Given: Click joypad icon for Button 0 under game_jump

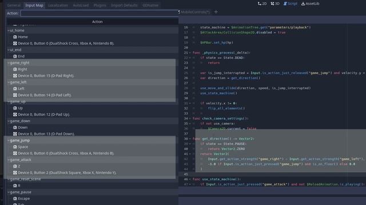Looking at the screenshot, I should click(x=15, y=153).
